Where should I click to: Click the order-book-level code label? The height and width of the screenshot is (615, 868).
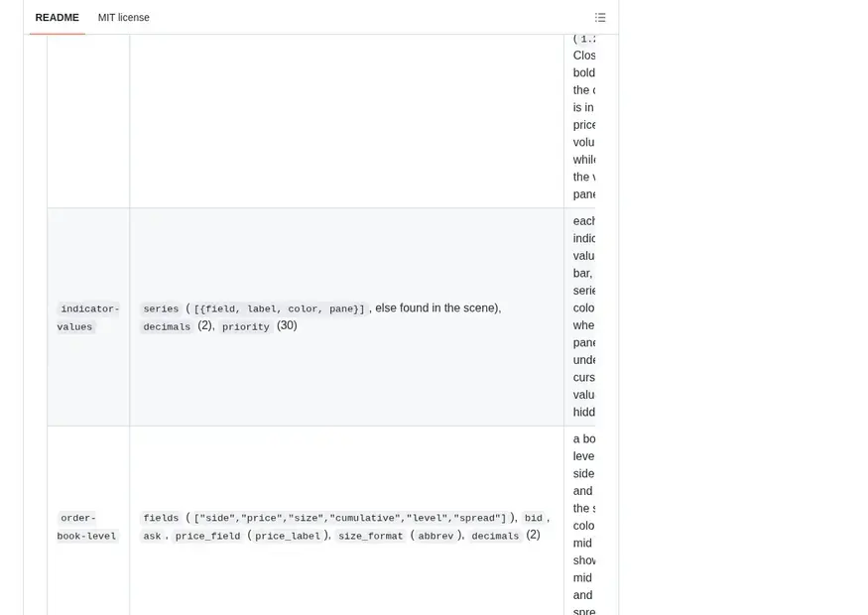point(87,527)
